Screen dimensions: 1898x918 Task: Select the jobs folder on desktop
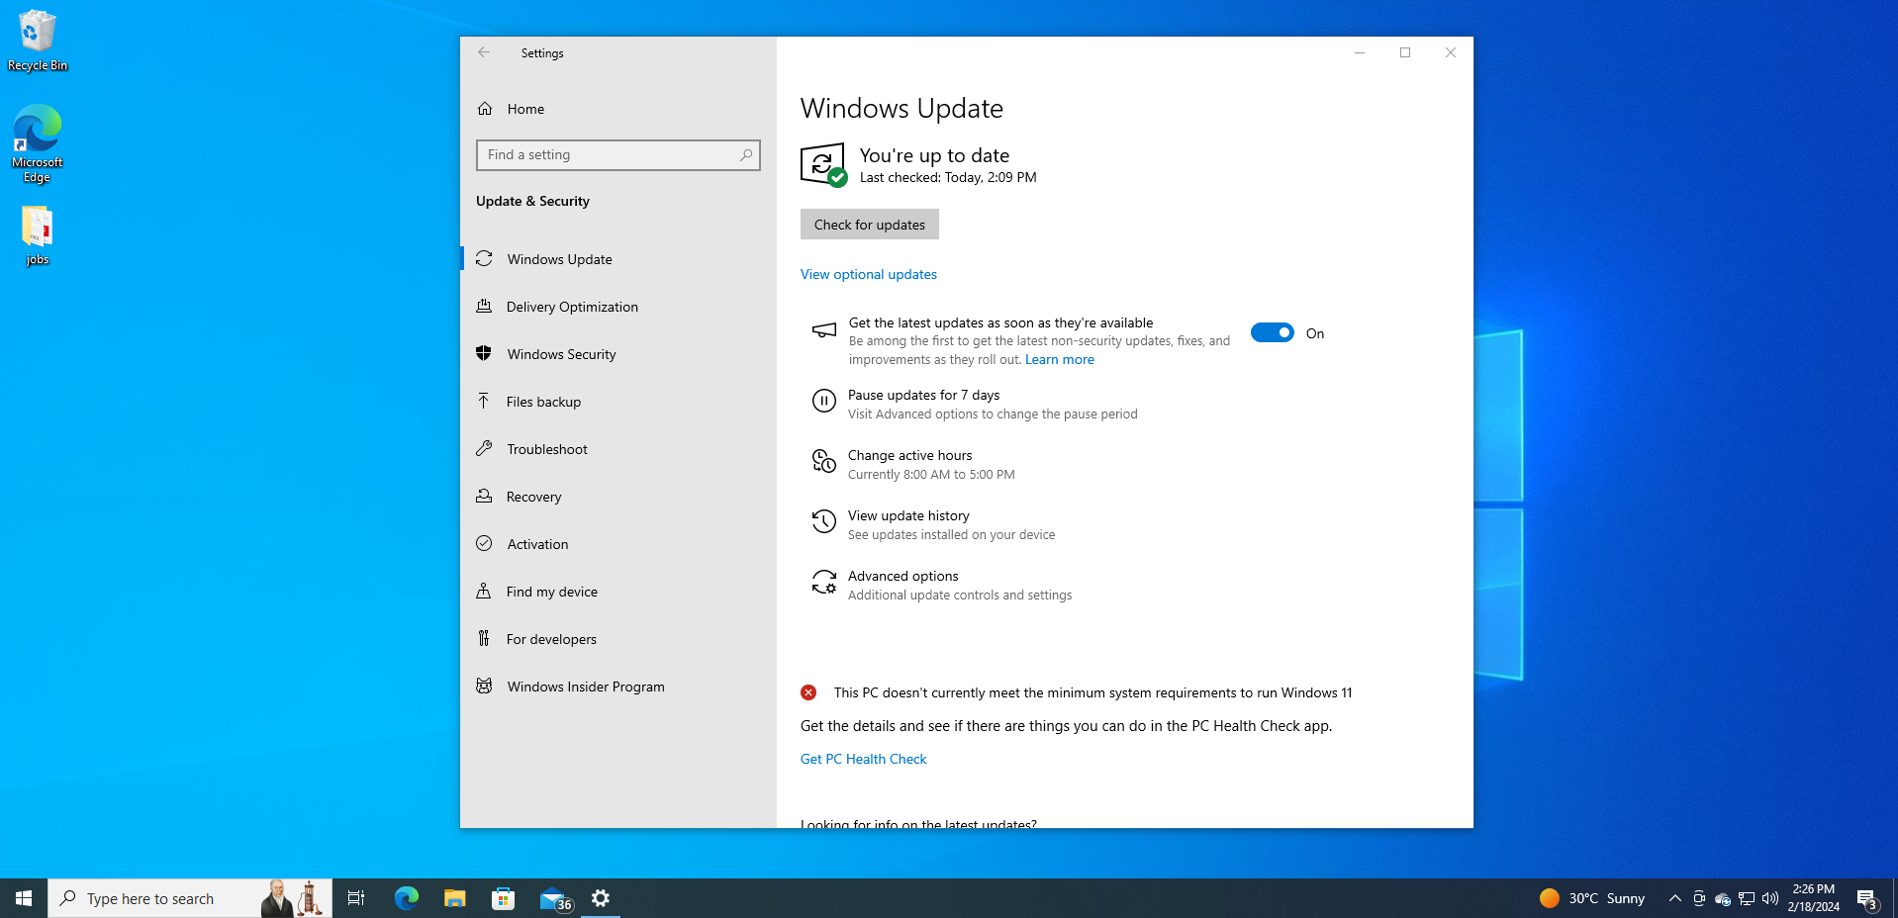click(38, 235)
